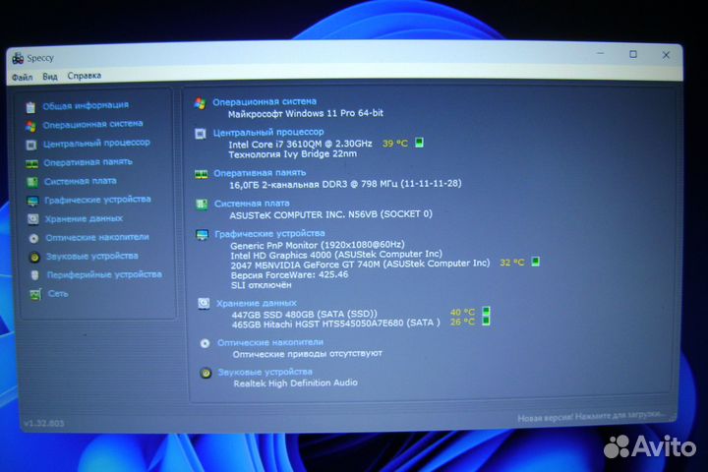Click the Хранение данных sidebar icon
The height and width of the screenshot is (472, 708).
(x=32, y=218)
